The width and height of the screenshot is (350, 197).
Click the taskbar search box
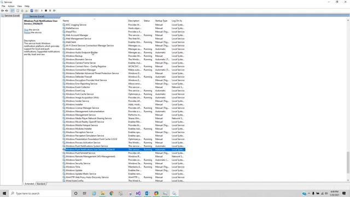pos(40,193)
